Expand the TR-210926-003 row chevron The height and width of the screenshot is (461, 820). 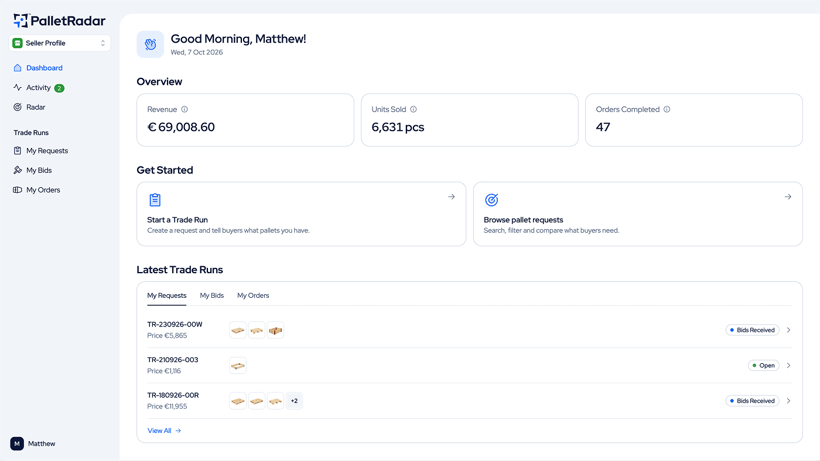coord(788,366)
